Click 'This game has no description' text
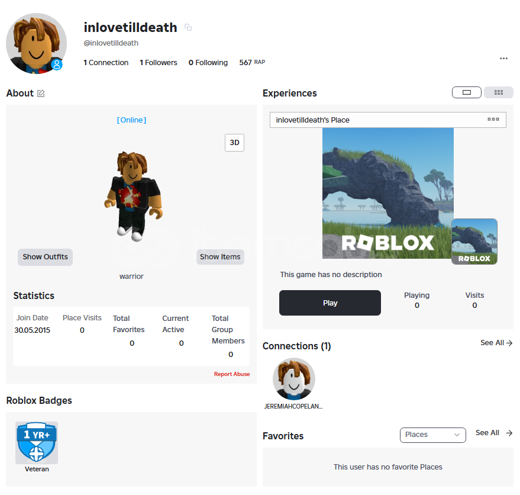Screen dimensions: 520x495 tap(331, 275)
